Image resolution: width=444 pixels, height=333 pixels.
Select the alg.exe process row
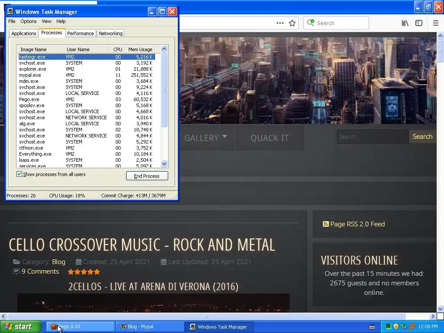click(x=86, y=124)
